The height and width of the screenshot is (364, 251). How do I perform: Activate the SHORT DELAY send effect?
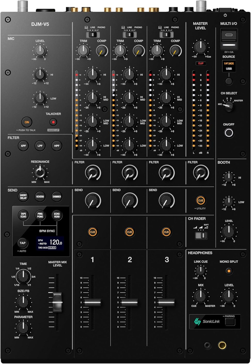(x=23, y=197)
